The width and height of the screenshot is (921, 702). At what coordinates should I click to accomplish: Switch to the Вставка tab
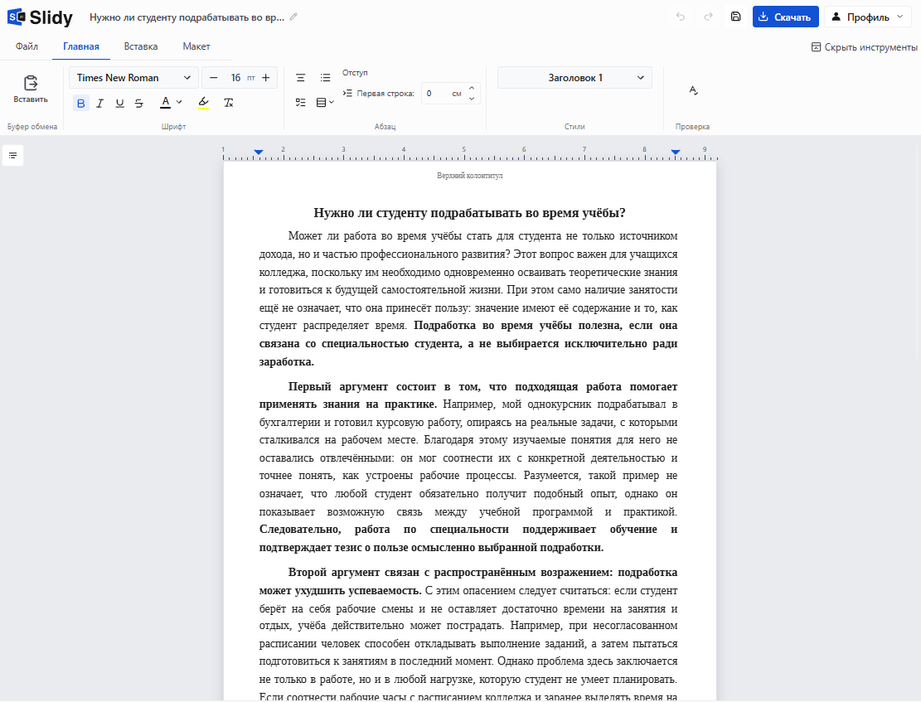coord(141,46)
